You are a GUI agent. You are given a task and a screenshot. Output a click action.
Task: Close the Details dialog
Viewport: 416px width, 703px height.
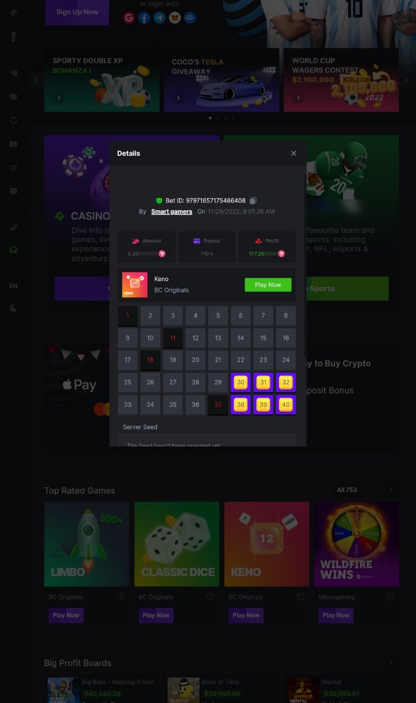click(294, 153)
